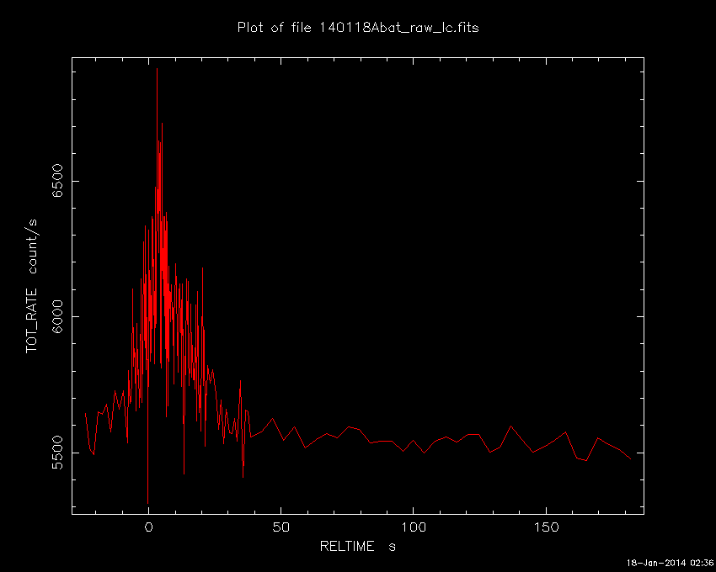Click the Y-axis tick value 6000
The width and height of the screenshot is (716, 572).
pos(58,316)
